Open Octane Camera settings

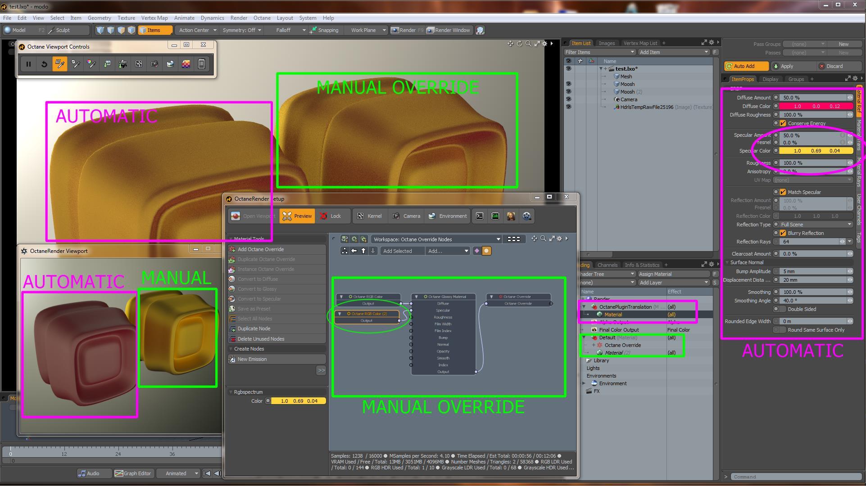point(406,216)
